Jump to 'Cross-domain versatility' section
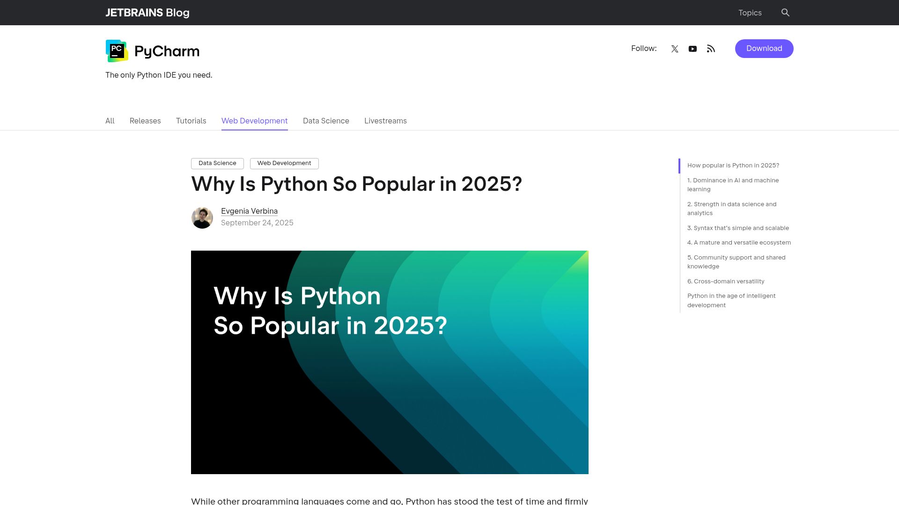 tap(726, 281)
